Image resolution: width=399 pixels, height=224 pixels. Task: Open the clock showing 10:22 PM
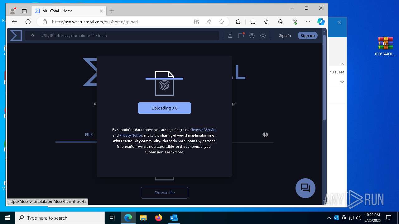[373, 218]
